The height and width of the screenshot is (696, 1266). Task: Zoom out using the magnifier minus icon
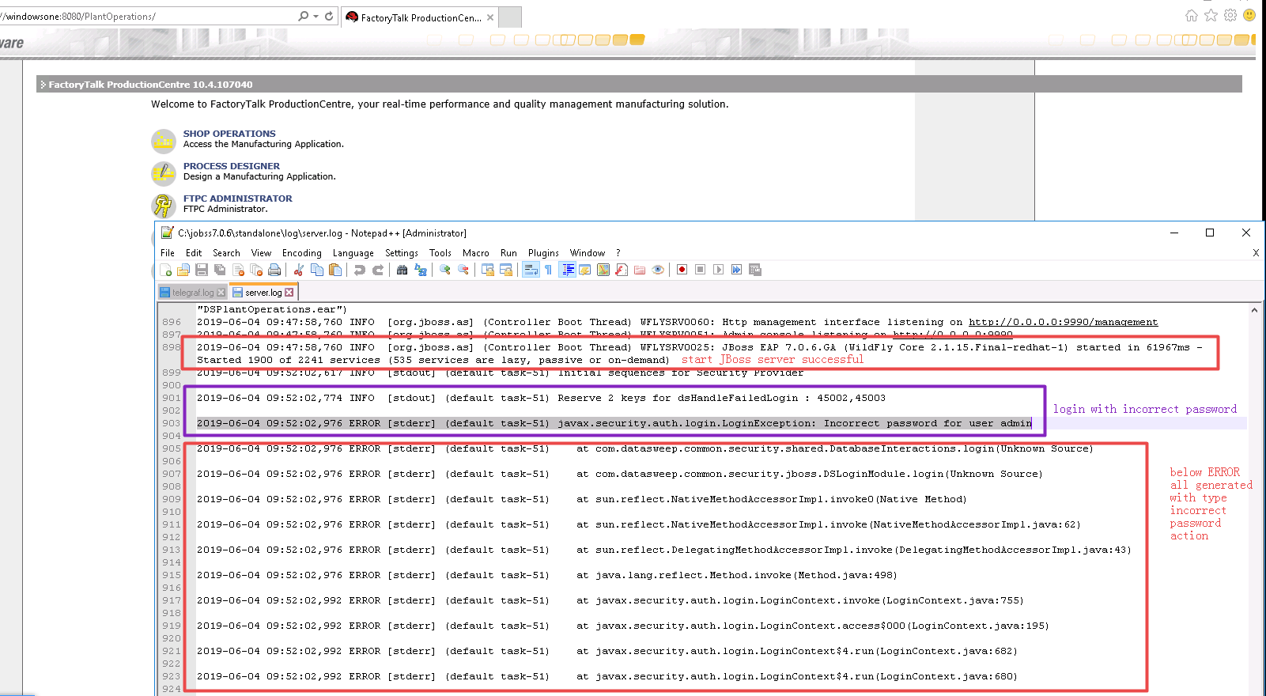(463, 270)
